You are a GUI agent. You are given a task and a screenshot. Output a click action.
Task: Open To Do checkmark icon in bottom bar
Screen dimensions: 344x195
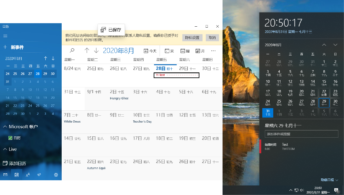pyautogui.click(x=39, y=175)
